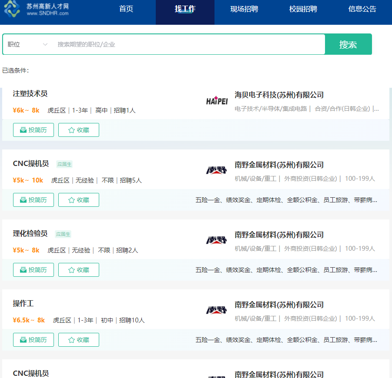Click the 南野 logo beside 理化检验员 job
The height and width of the screenshot is (378, 392).
(x=217, y=240)
